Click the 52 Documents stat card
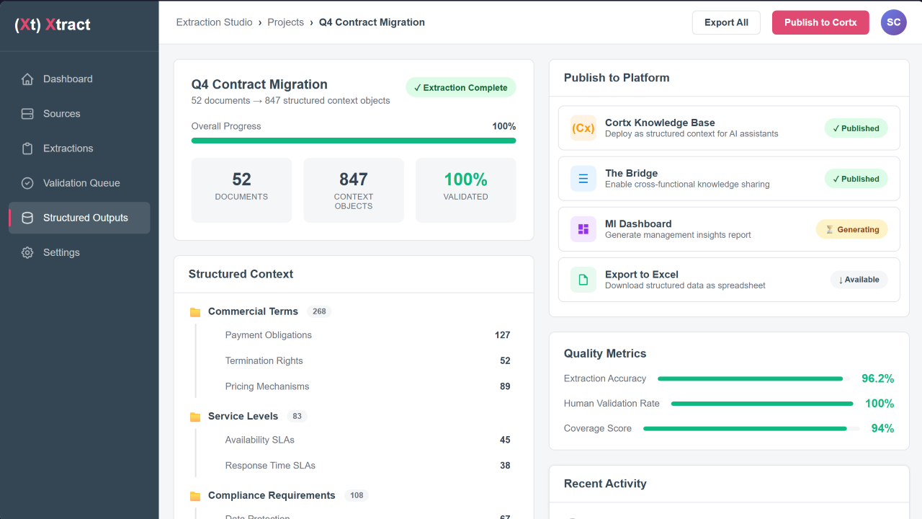 tap(241, 190)
